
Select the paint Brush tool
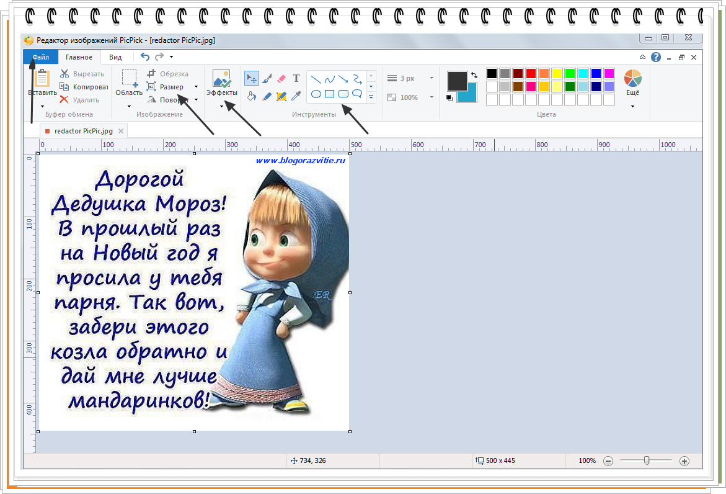[267, 79]
